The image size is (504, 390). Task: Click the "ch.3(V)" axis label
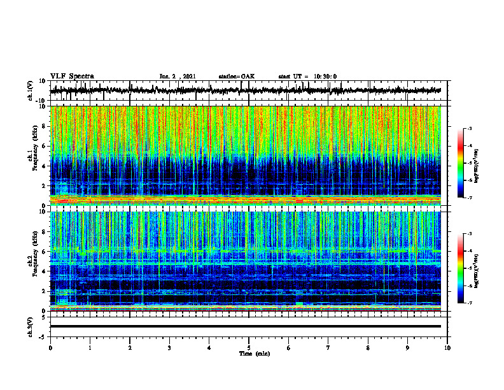point(31,328)
